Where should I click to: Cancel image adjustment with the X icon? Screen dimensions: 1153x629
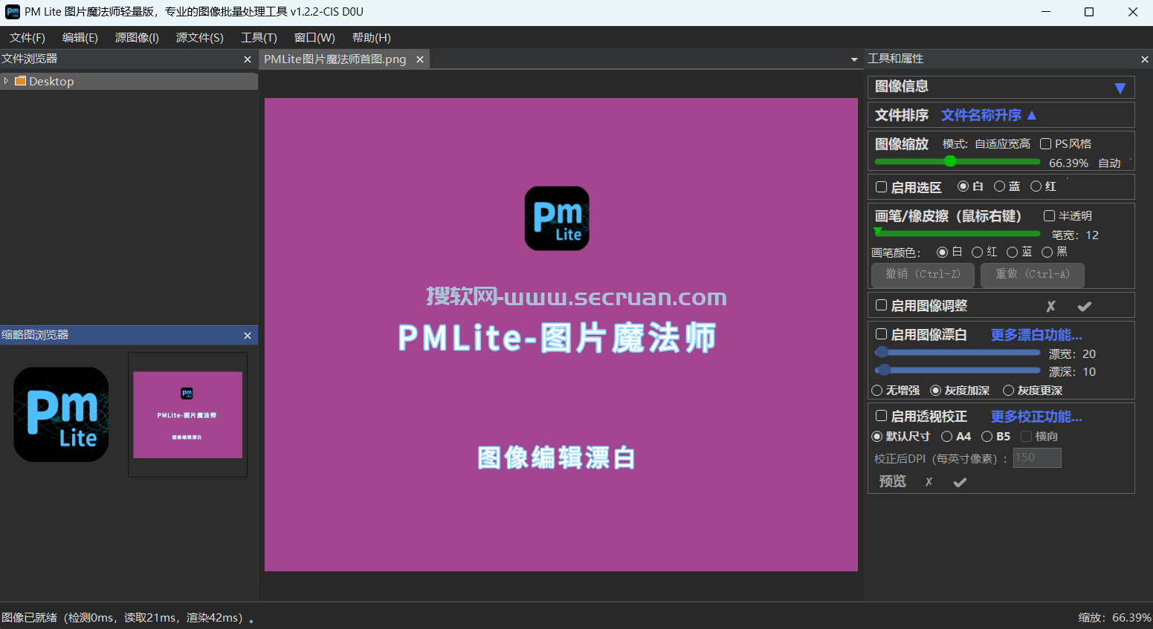[x=1050, y=306]
